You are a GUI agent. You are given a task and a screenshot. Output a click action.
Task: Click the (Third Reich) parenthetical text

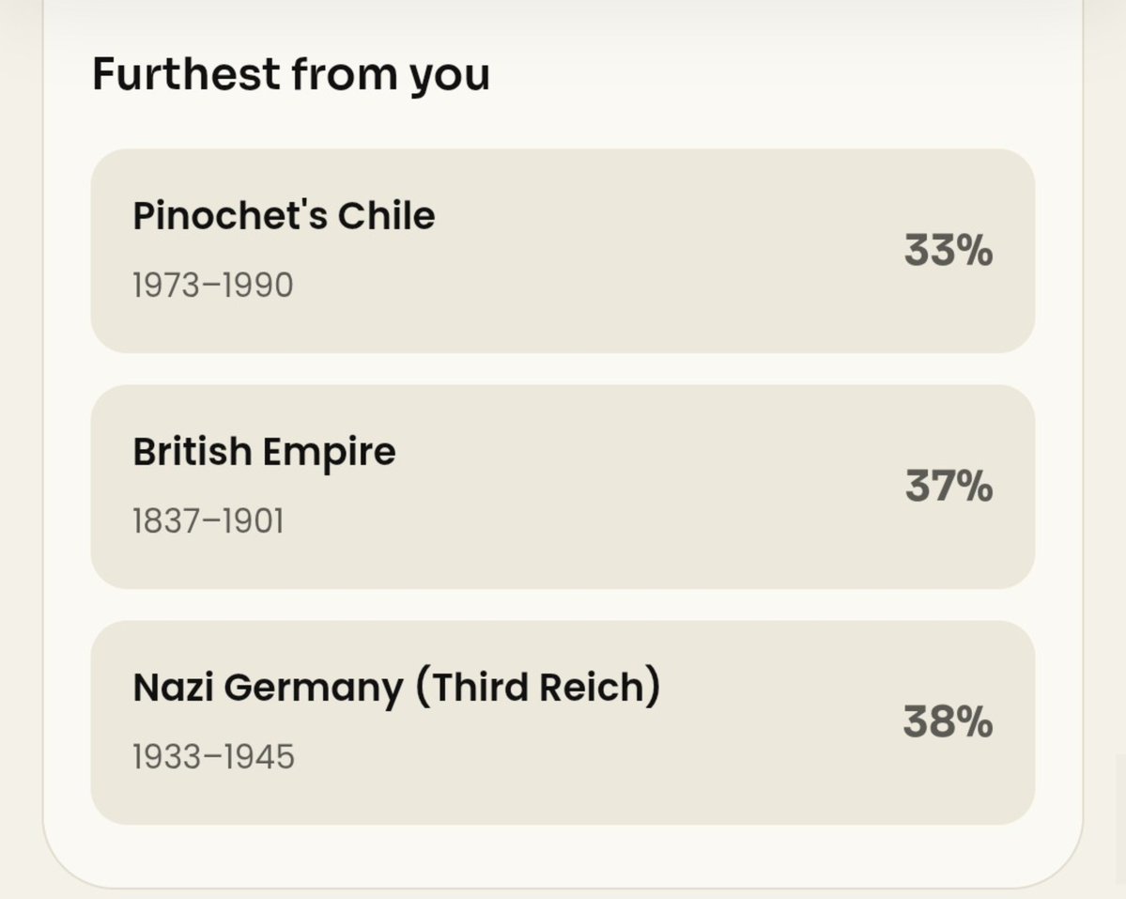point(538,688)
